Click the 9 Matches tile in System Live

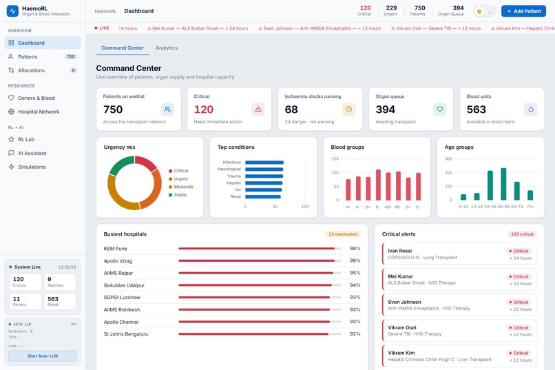[60, 282]
